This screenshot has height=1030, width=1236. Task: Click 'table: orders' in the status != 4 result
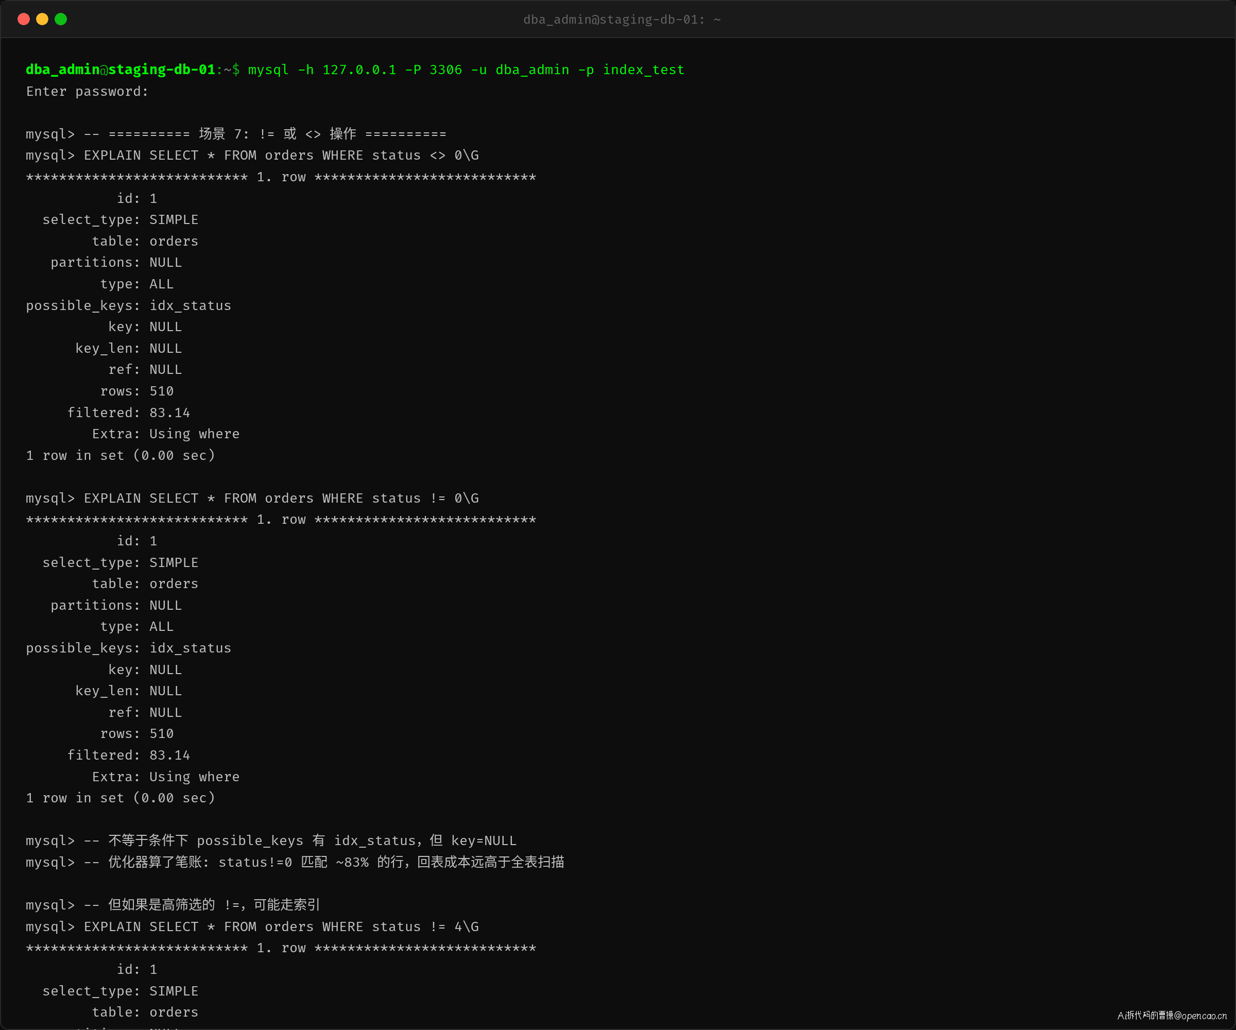click(145, 1012)
